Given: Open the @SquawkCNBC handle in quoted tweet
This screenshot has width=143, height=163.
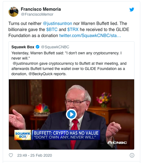Looking at the screenshot, I should (x=55, y=47).
